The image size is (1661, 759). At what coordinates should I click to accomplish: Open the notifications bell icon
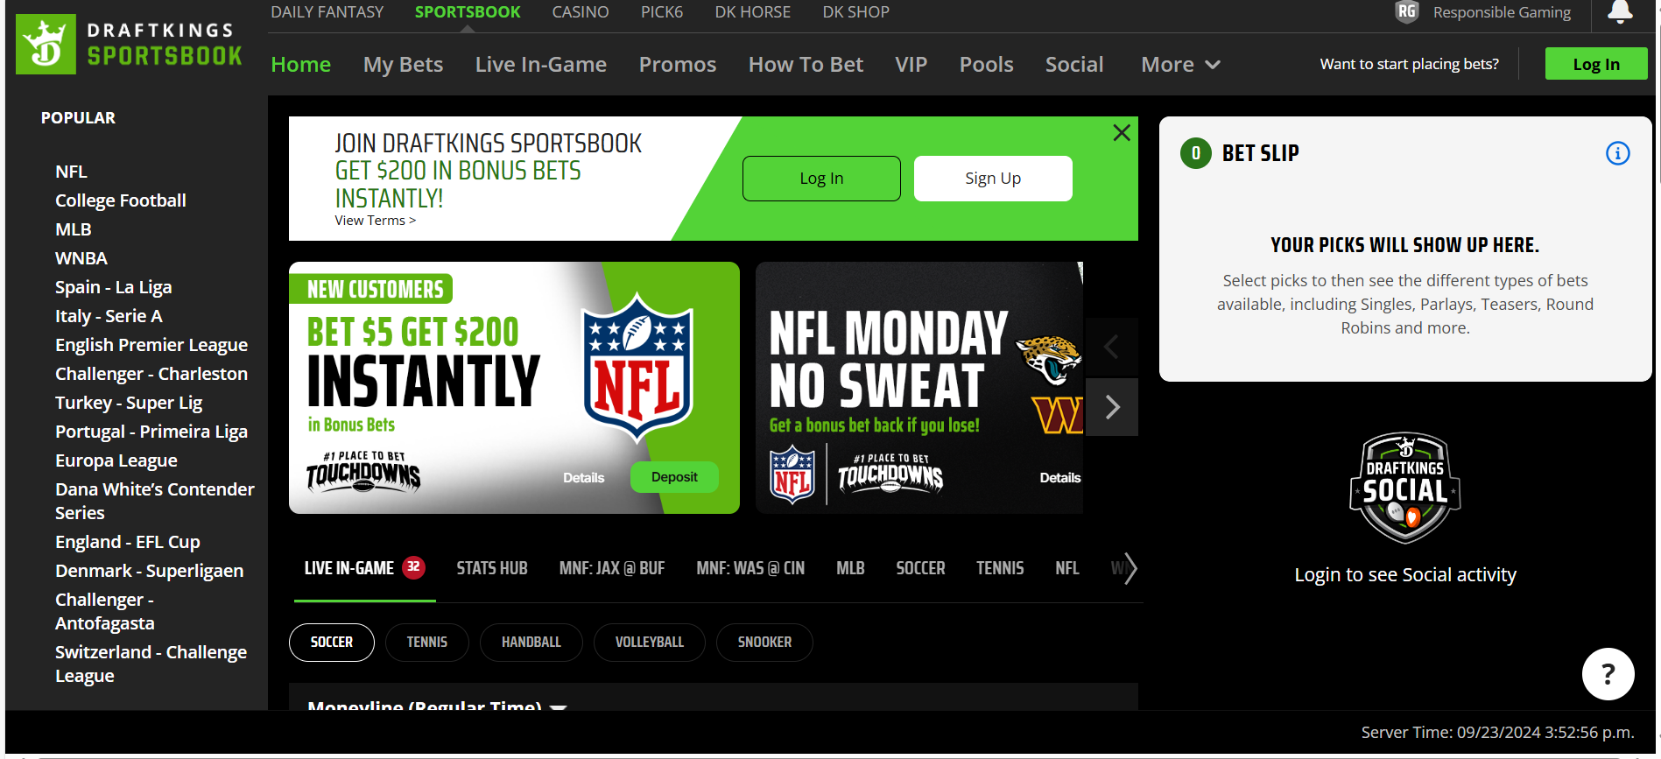[1620, 12]
